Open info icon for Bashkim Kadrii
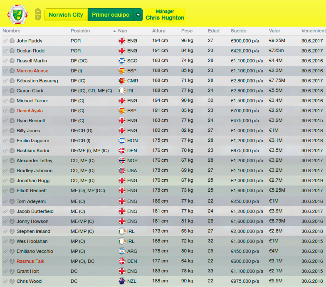Screen dimensions: 326x287 pyautogui.click(x=12, y=151)
